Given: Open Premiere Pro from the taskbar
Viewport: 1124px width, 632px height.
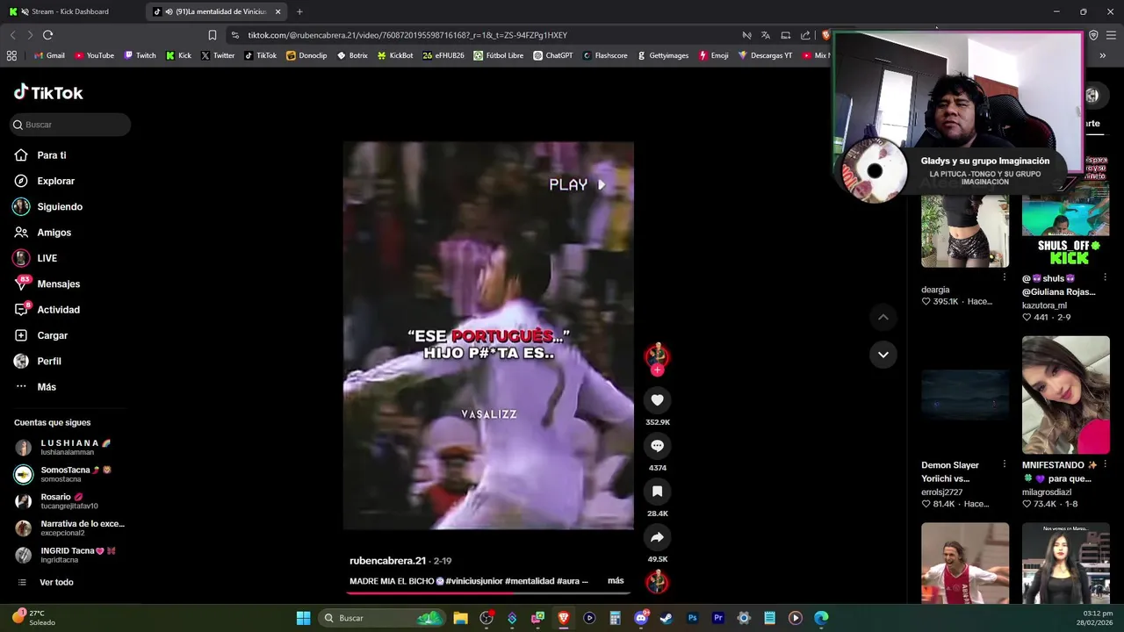Looking at the screenshot, I should (x=717, y=618).
